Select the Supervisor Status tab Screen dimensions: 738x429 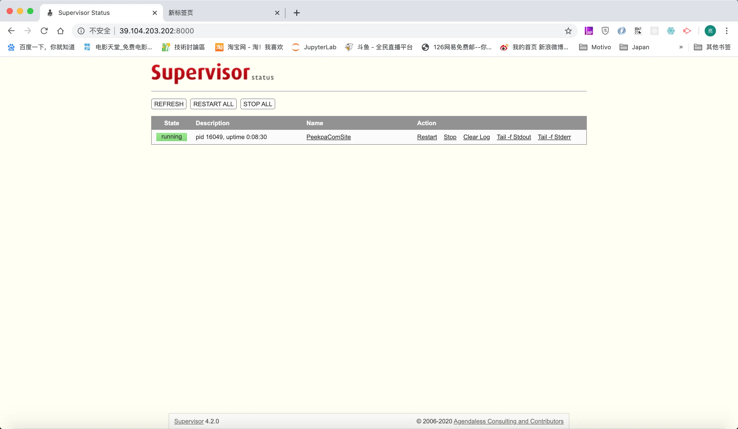tap(101, 13)
